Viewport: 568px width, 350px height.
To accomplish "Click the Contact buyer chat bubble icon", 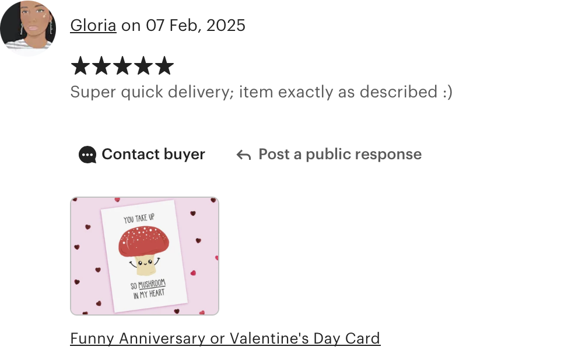I will tap(87, 155).
